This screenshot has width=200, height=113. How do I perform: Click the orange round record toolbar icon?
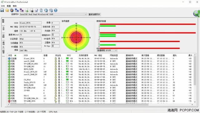point(12,10)
